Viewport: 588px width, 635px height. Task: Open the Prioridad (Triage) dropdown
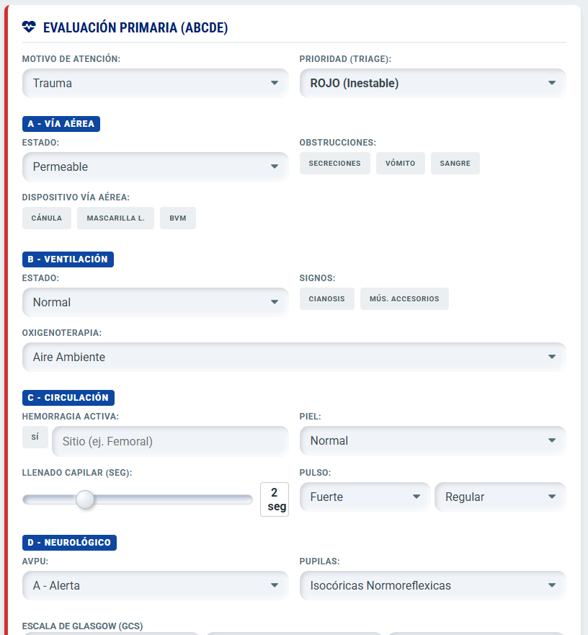(432, 83)
